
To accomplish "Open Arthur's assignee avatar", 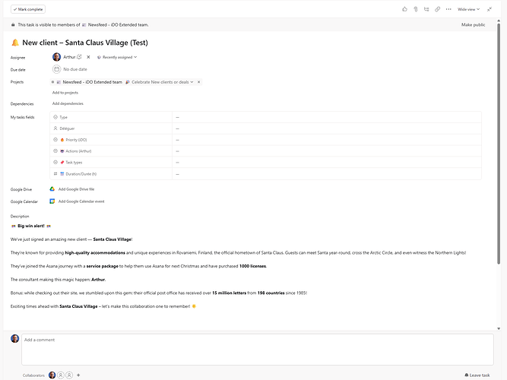I will pos(56,57).
